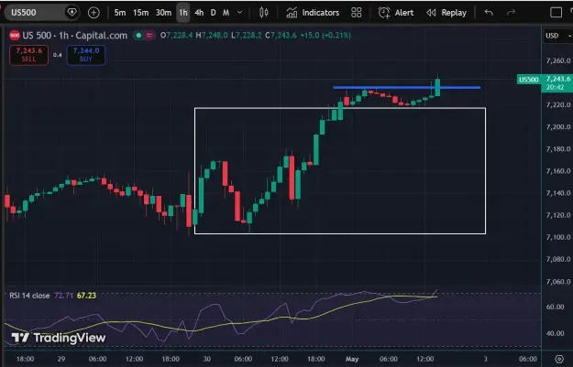The width and height of the screenshot is (573, 367).
Task: Click the RSI 14 close indicator legend
Action: click(x=29, y=296)
